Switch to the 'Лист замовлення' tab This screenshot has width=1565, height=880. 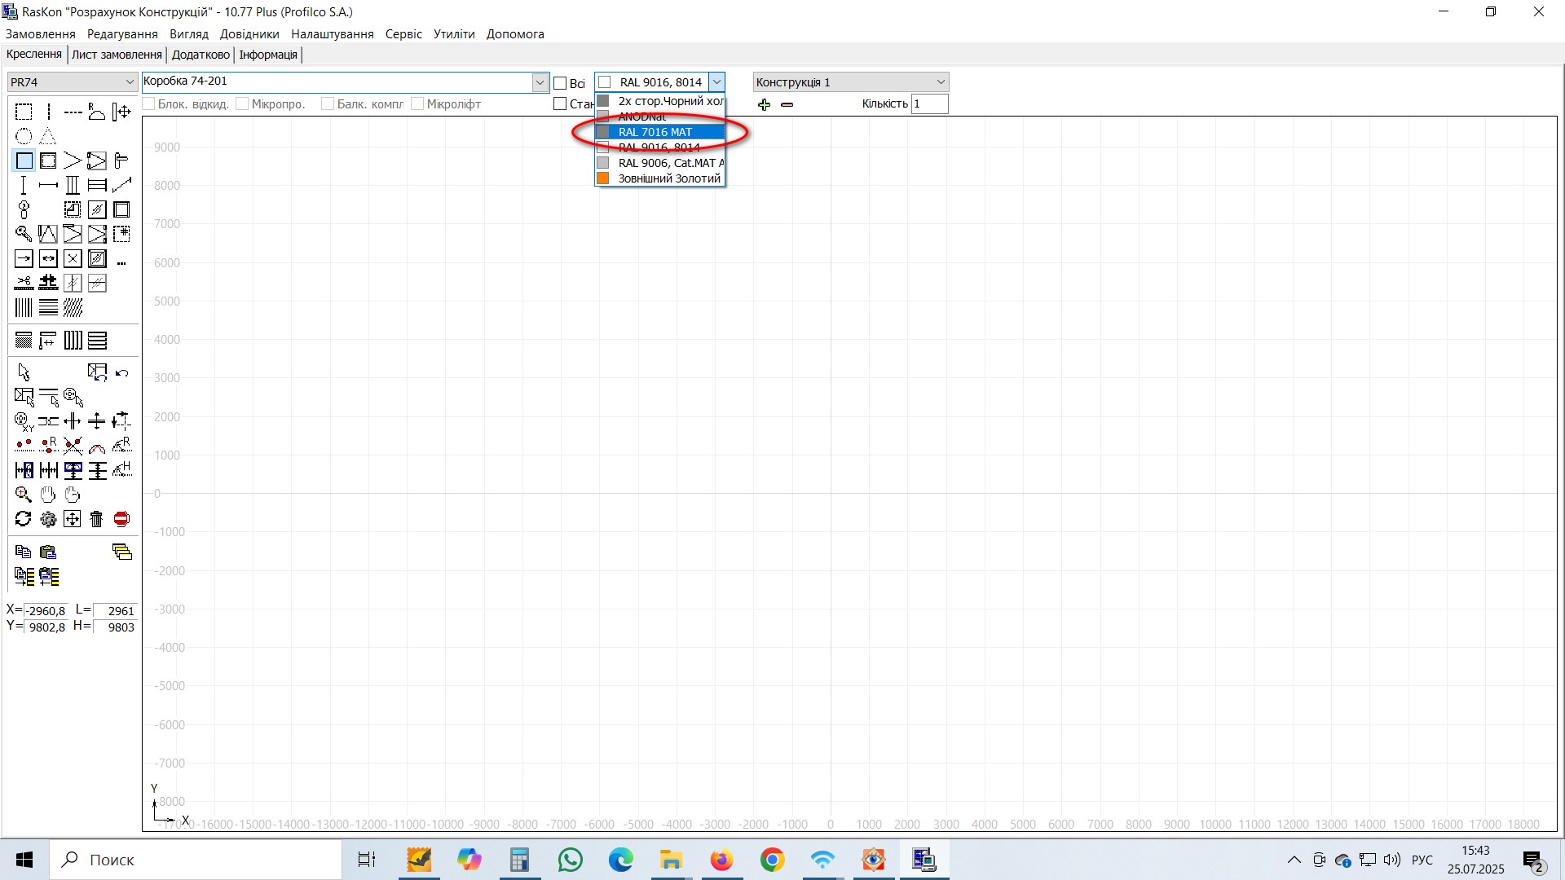117,55
